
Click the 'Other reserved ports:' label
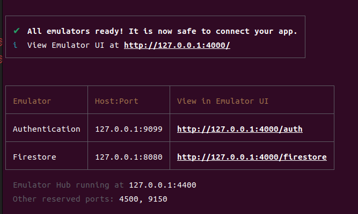(63, 199)
